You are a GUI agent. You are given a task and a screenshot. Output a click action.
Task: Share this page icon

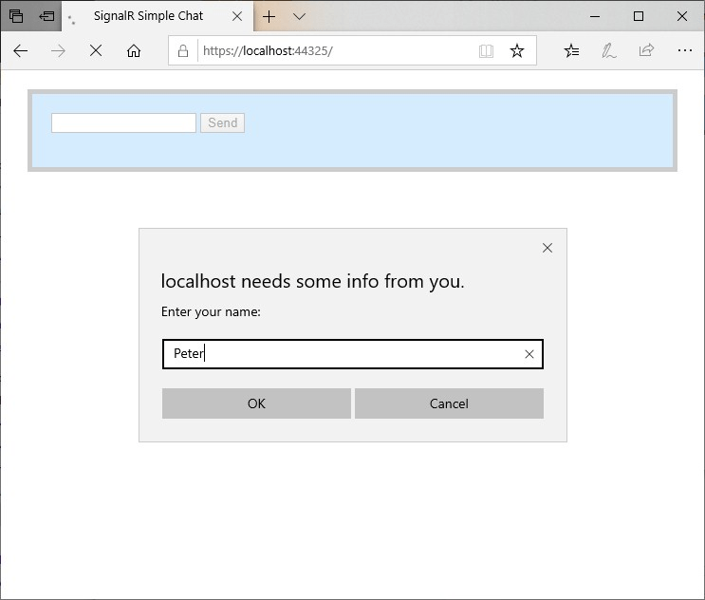pos(646,50)
